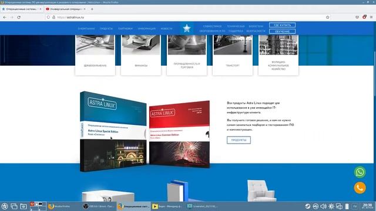Click the brightness tray icon
The width and height of the screenshot is (376, 211).
[331, 206]
